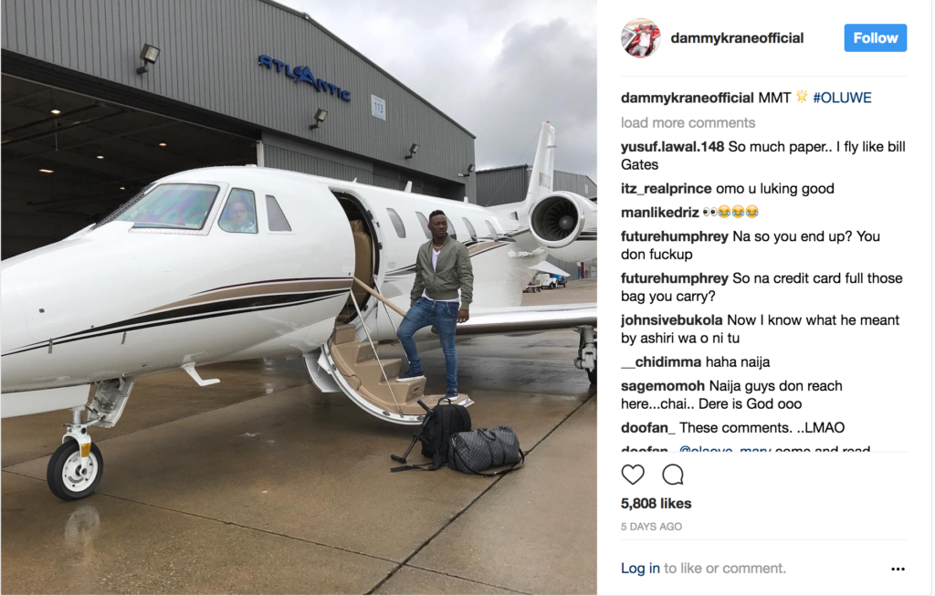Open the yusuf.lawal.148 commenter profile

[672, 147]
